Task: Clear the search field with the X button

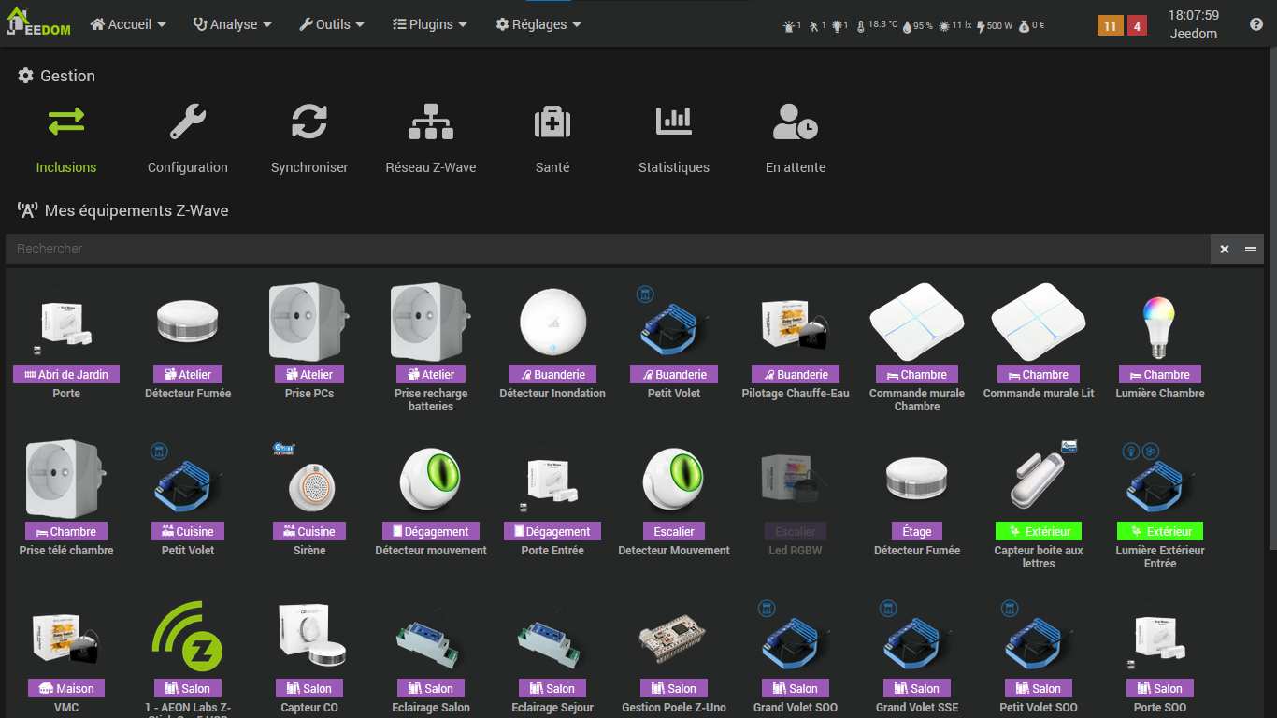Action: [x=1225, y=249]
